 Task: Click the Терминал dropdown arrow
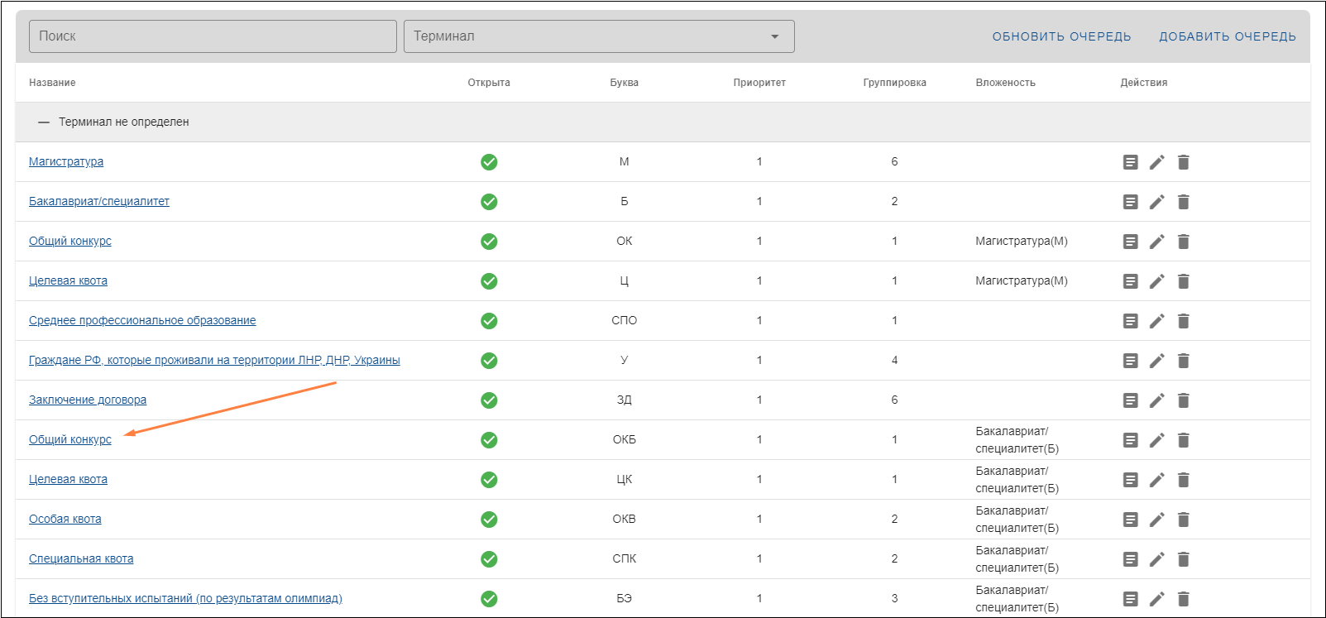pos(774,36)
